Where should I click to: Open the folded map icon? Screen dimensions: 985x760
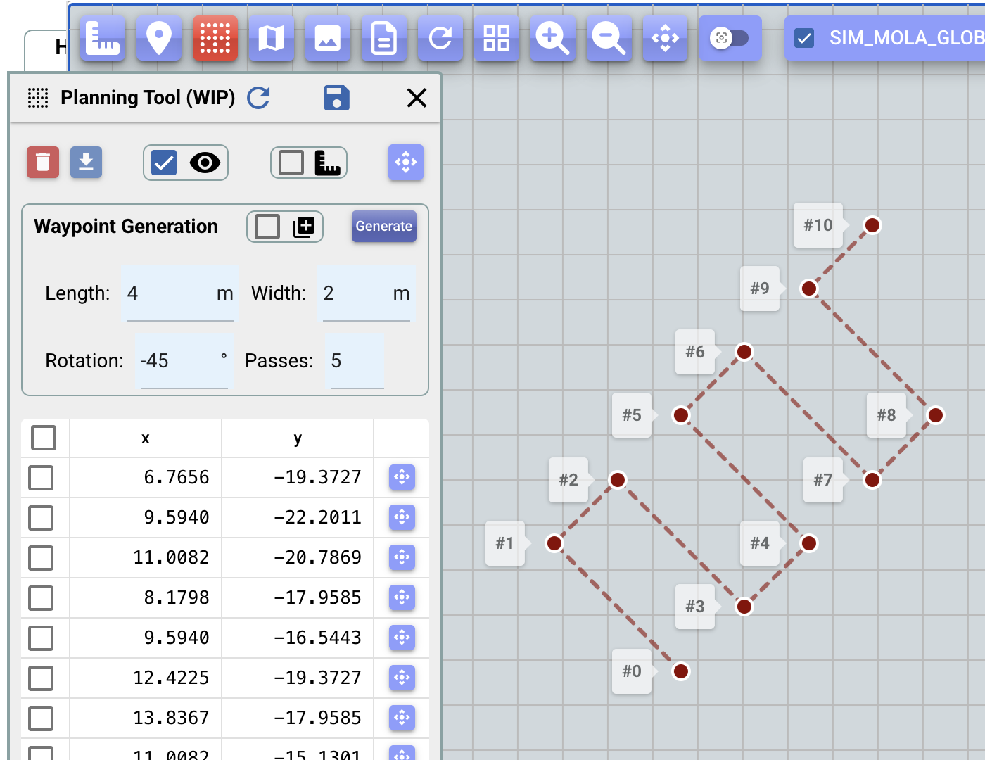[x=272, y=38]
